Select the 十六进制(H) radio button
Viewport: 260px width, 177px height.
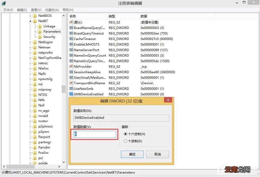coord(125,134)
